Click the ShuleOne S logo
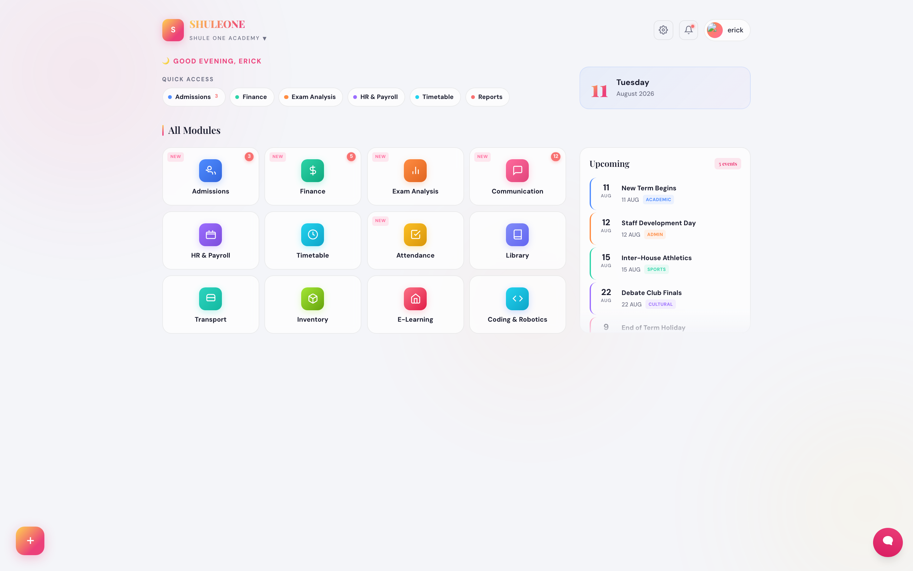 pyautogui.click(x=173, y=30)
